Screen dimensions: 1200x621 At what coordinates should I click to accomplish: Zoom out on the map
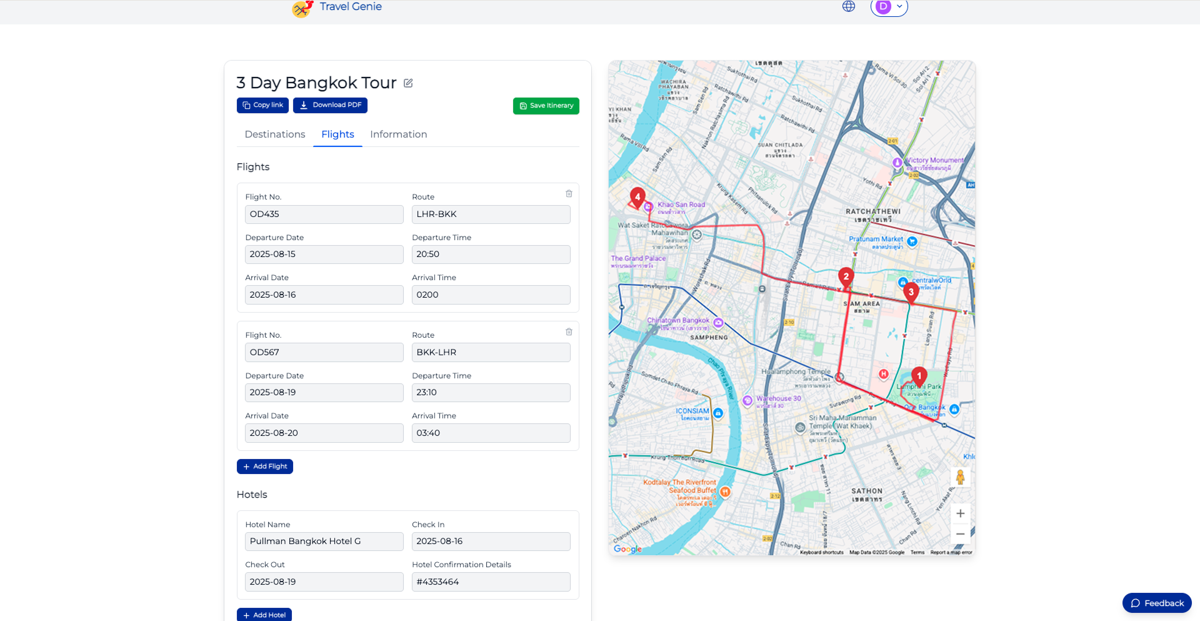[x=961, y=534]
